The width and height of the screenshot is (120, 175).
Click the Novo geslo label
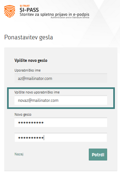tap(23, 114)
